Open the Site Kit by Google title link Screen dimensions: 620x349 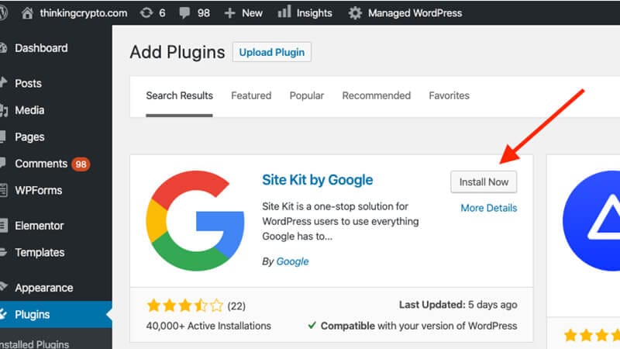pos(318,180)
